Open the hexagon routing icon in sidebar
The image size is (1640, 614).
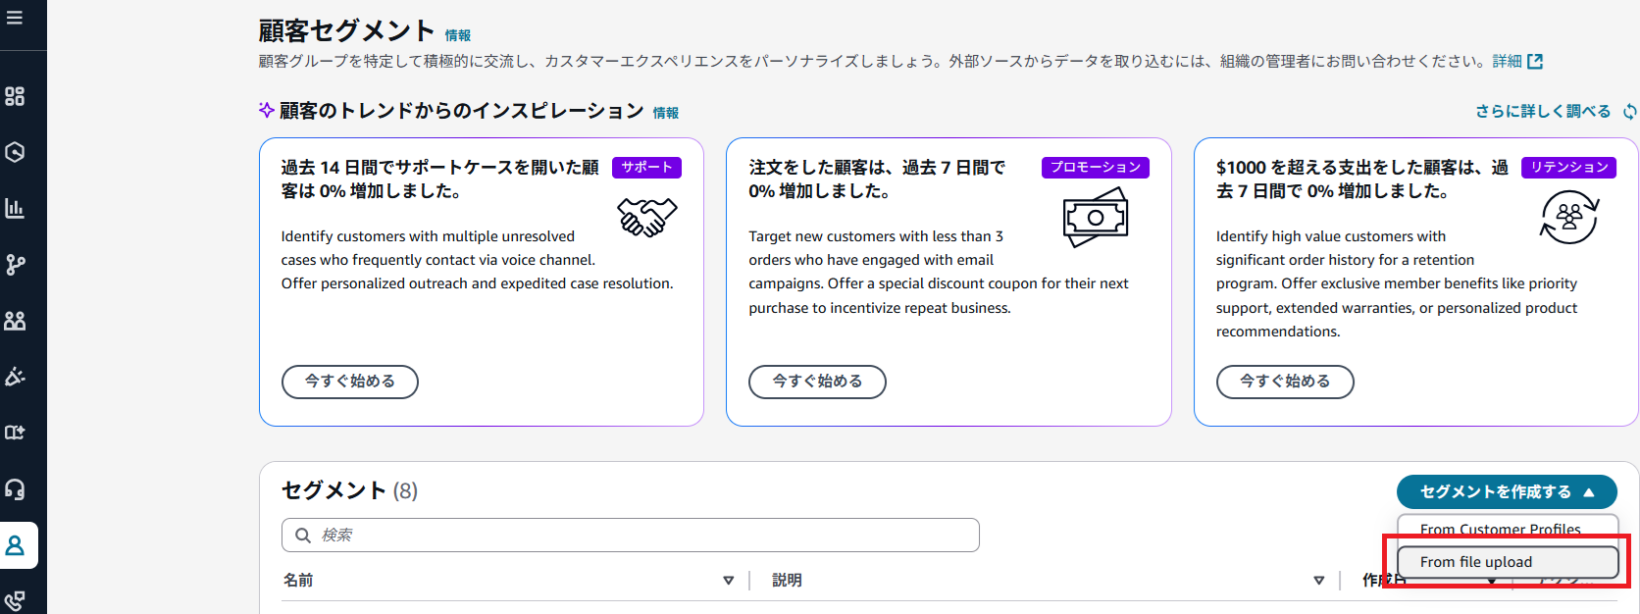[x=15, y=152]
